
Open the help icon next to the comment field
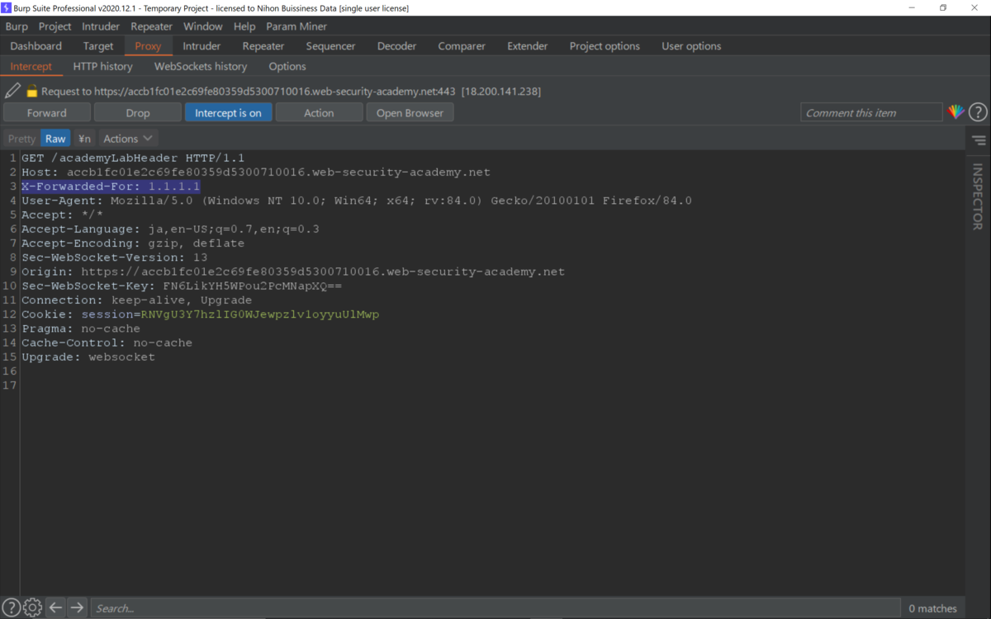coord(978,112)
